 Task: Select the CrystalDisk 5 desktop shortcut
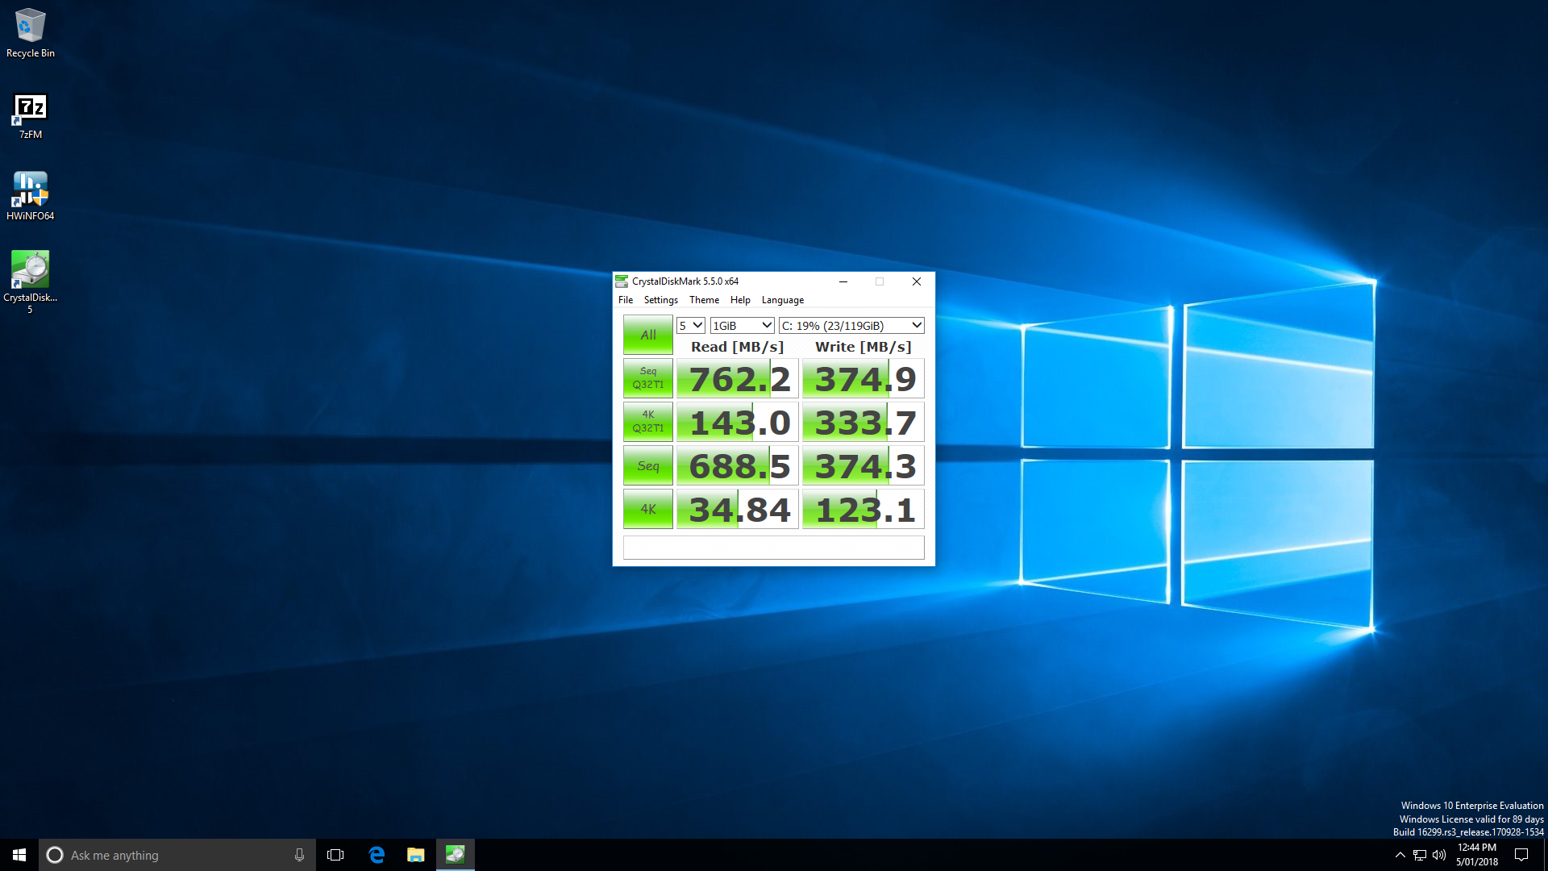[30, 282]
